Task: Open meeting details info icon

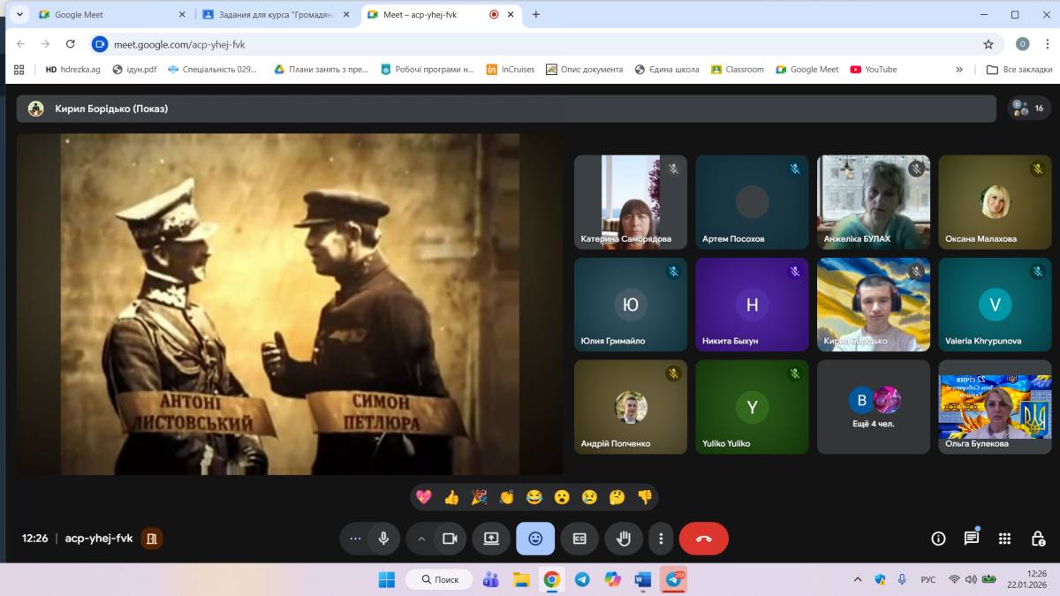Action: click(938, 539)
